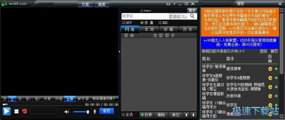Switch to the 本地 tab

(149, 29)
